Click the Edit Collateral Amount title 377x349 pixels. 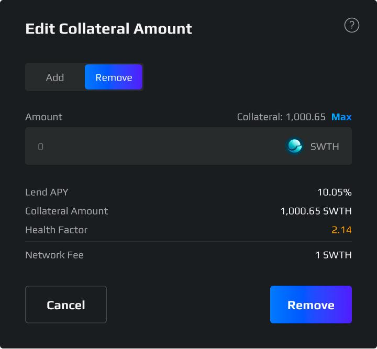click(108, 29)
